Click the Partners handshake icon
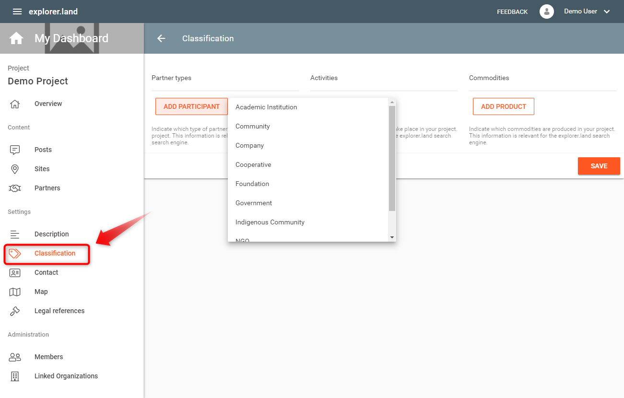The width and height of the screenshot is (624, 398). point(15,188)
